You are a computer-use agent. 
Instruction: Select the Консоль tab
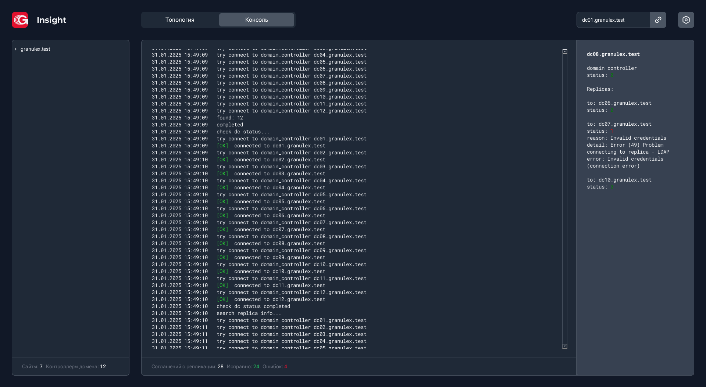(x=257, y=20)
